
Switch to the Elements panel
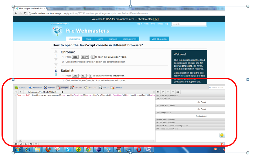click(21, 88)
